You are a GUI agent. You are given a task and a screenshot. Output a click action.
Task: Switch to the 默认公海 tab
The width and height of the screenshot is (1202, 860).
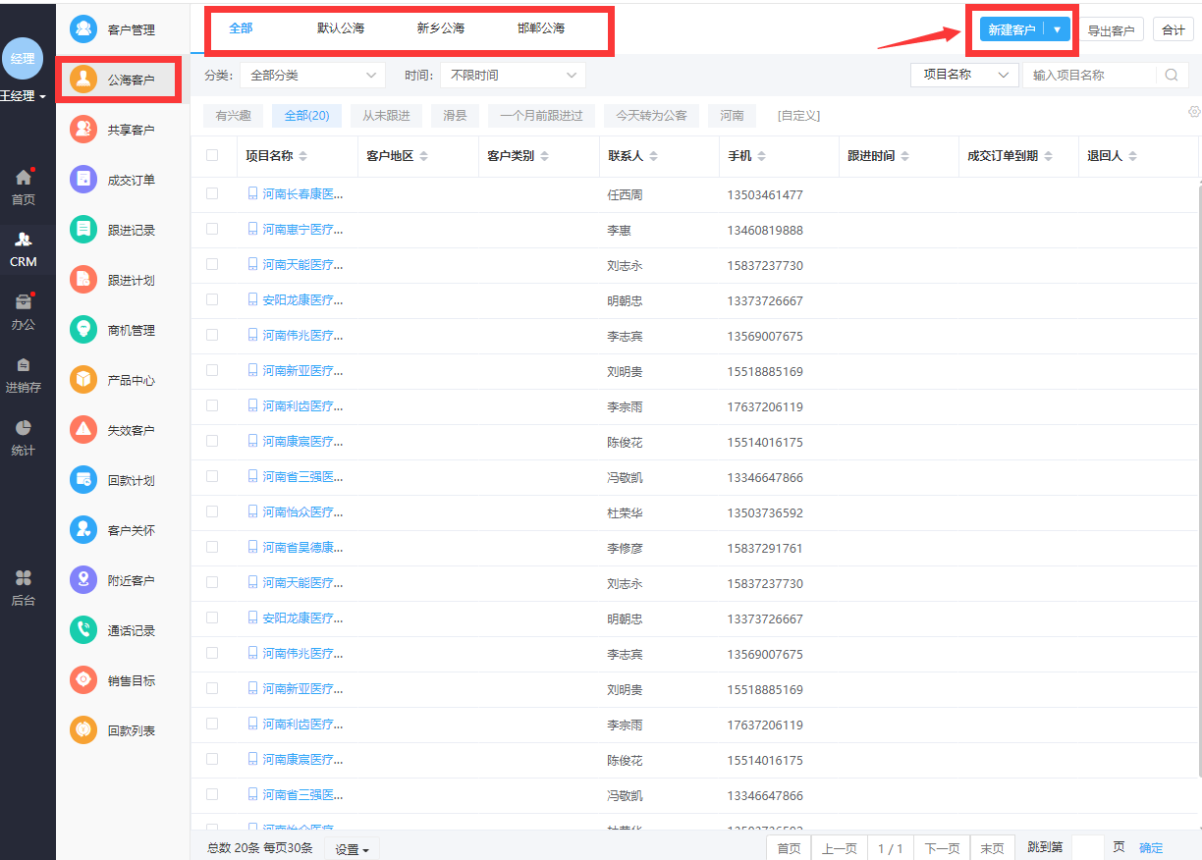(341, 28)
